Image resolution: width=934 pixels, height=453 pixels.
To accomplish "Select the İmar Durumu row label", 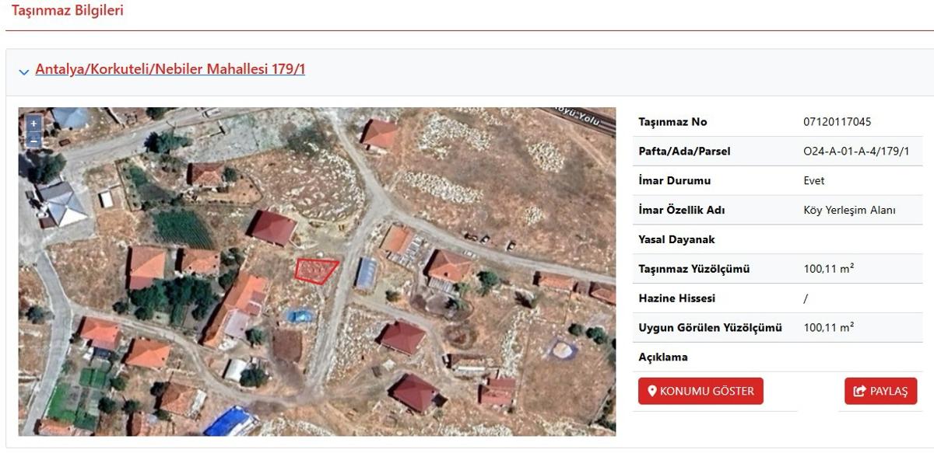I will (674, 181).
